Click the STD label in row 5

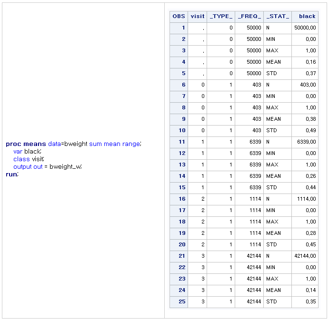[x=271, y=73]
